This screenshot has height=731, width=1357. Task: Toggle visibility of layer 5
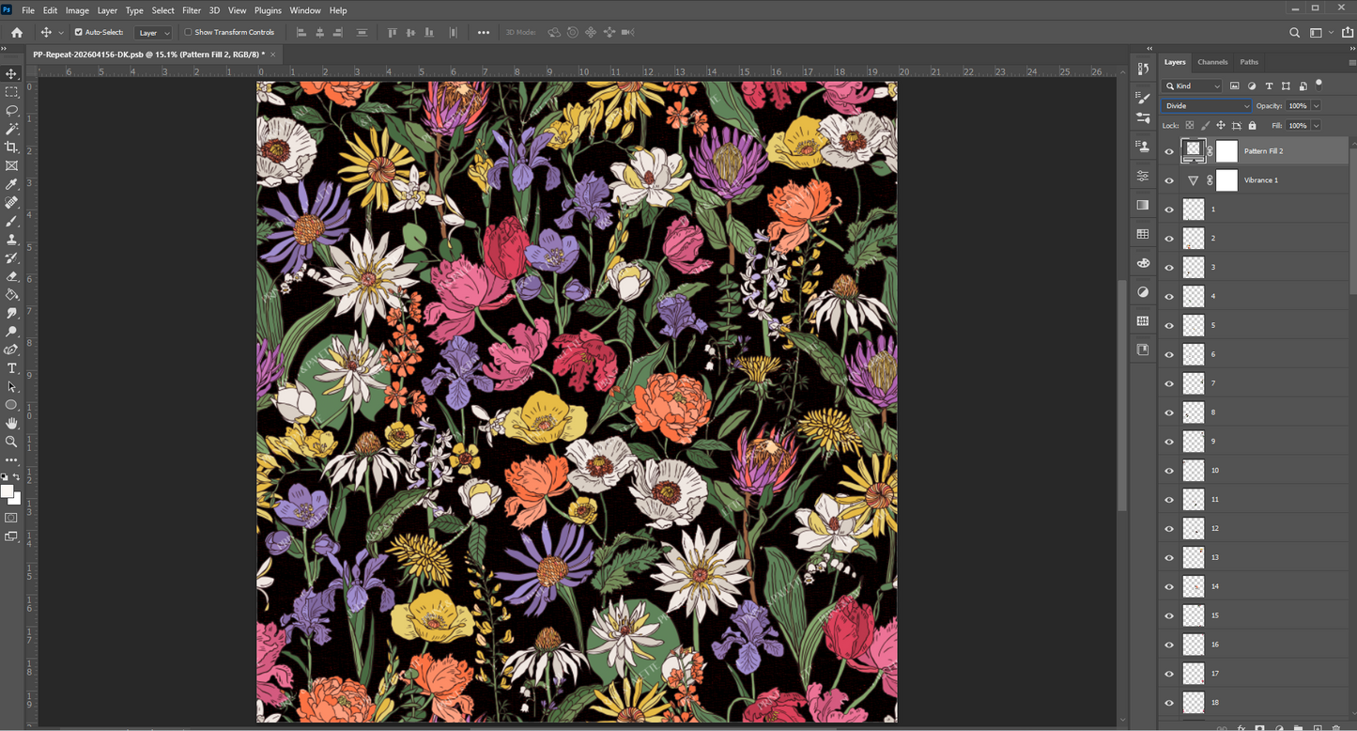tap(1169, 325)
